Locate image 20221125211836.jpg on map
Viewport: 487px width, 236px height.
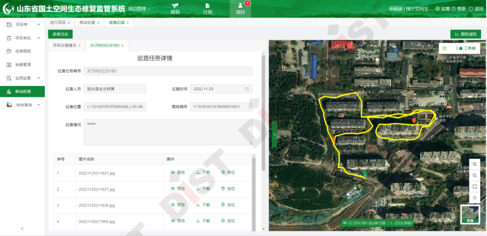click(x=228, y=205)
